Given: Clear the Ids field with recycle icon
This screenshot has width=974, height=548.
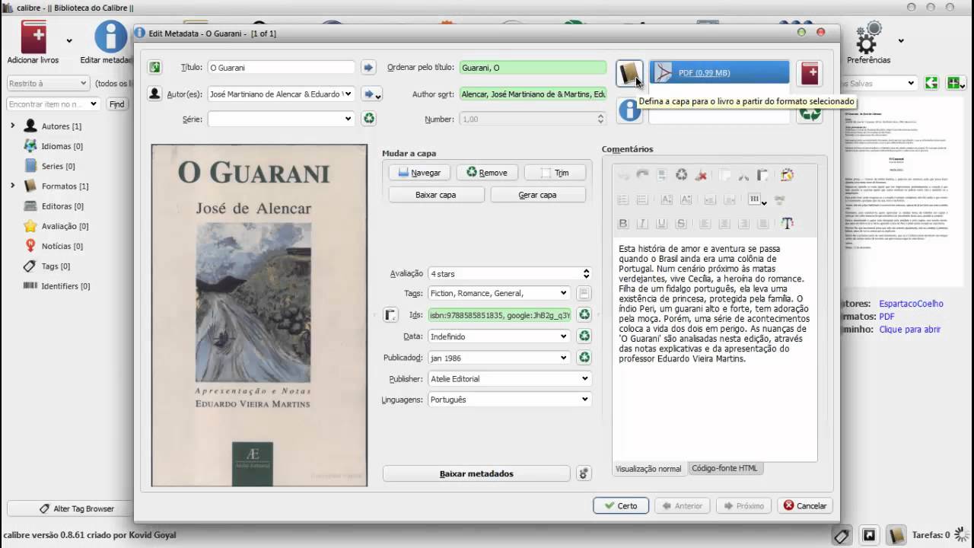Looking at the screenshot, I should point(584,314).
